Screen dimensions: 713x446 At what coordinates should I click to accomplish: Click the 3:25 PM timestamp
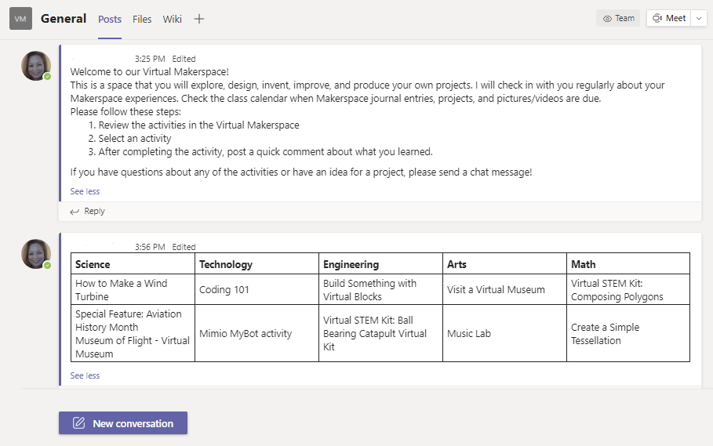(x=150, y=59)
